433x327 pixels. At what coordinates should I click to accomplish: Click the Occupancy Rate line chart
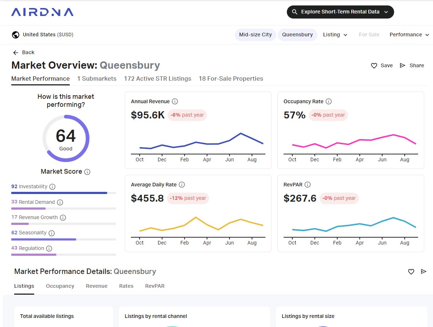click(x=351, y=145)
